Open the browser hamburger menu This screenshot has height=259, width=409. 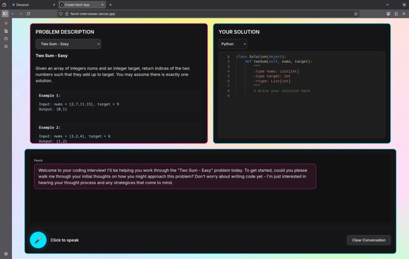[404, 14]
